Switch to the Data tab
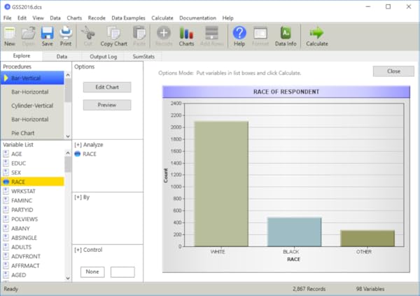420x296 pixels. 62,57
